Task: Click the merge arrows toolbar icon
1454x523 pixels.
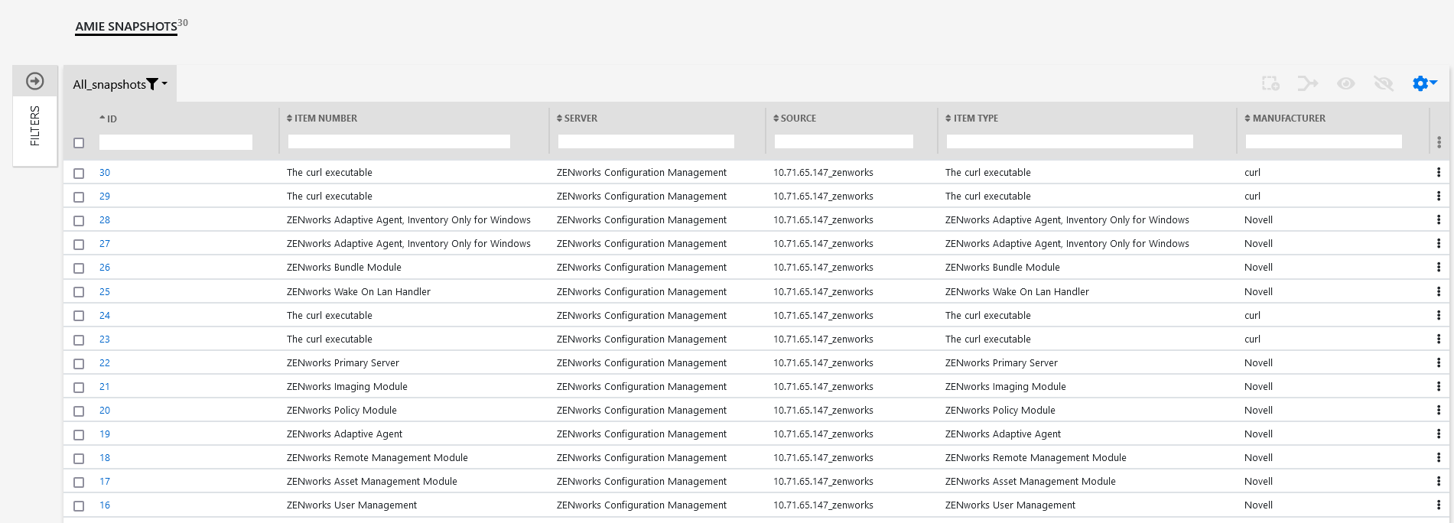Action: point(1307,83)
